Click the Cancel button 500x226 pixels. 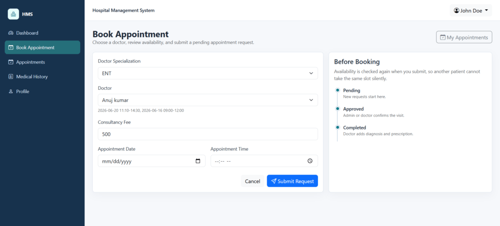(x=252, y=181)
